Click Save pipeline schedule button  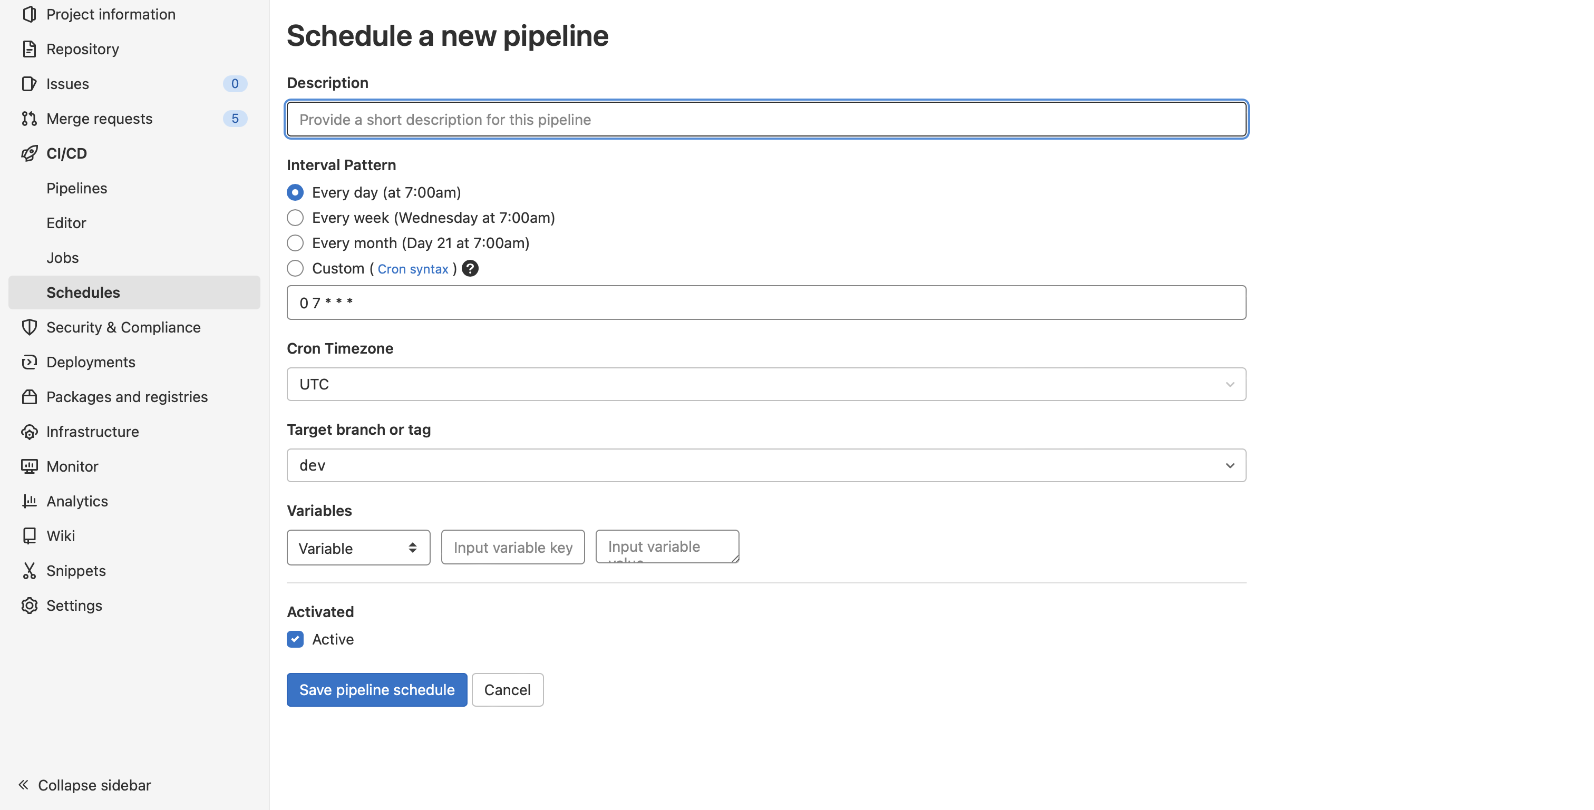(x=377, y=689)
